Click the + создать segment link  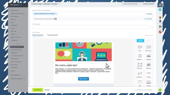pos(149,14)
